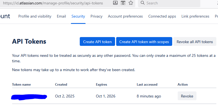Click the blocked pop-up icon in address bar
218x112 pixels.
point(123,3)
